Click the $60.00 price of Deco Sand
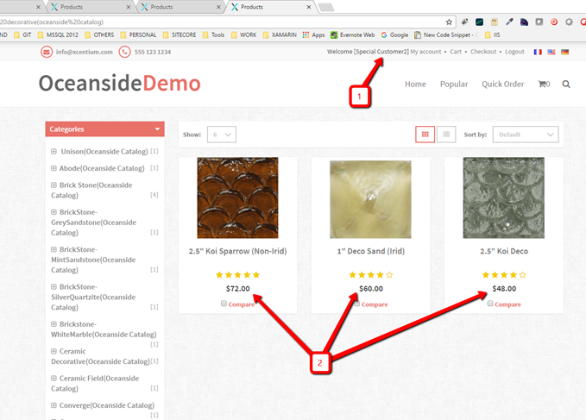Viewport: 586px width, 420px height. pyautogui.click(x=371, y=289)
